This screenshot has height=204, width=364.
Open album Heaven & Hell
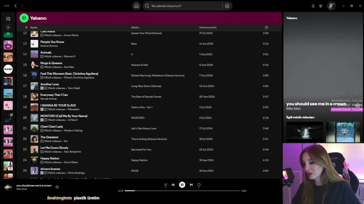(x=139, y=65)
